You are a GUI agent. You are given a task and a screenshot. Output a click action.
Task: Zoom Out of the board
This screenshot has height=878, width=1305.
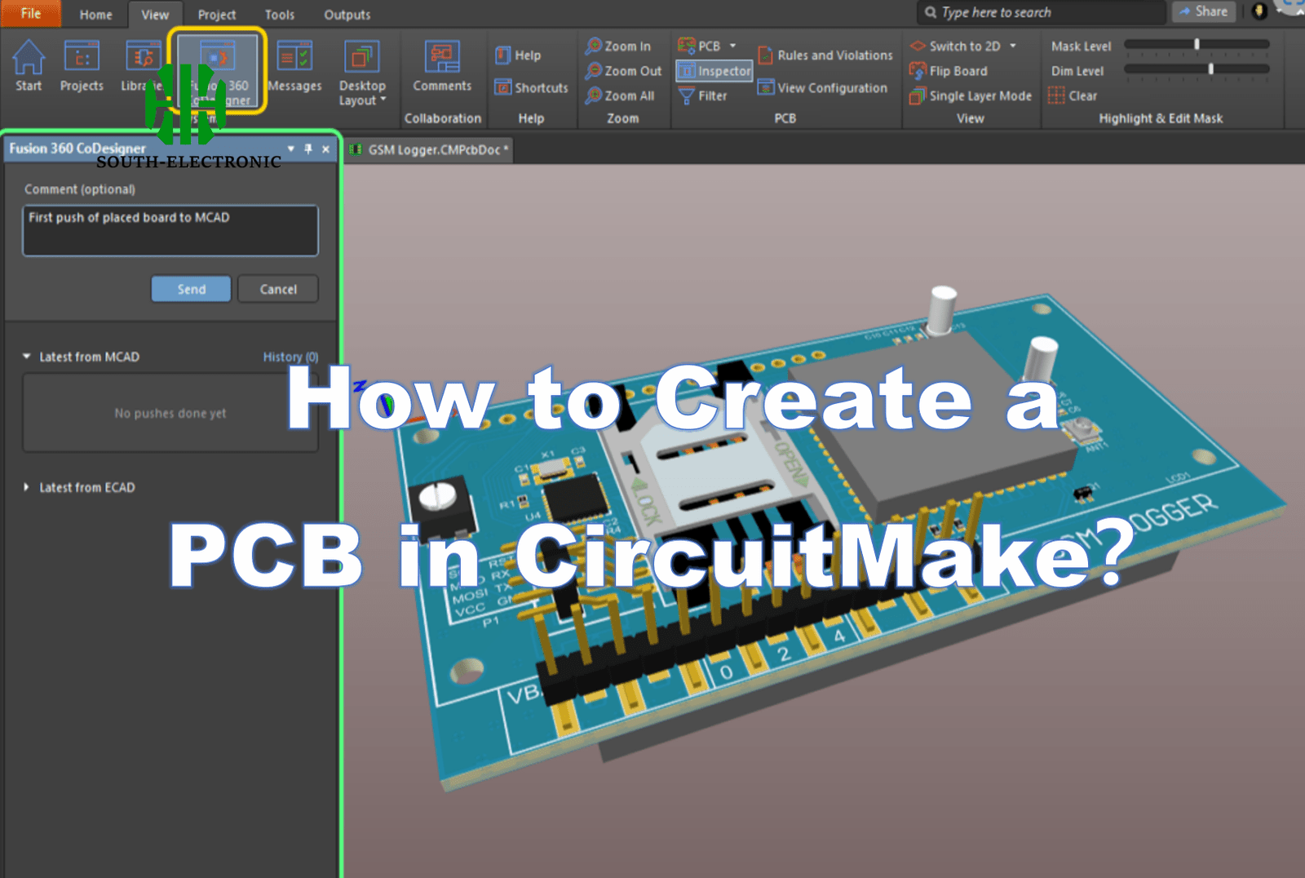click(x=624, y=71)
